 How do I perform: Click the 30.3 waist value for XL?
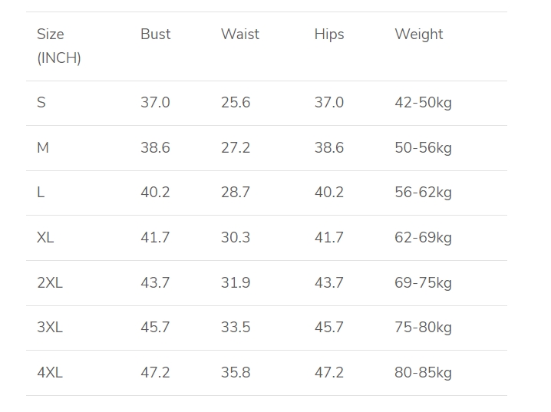pyautogui.click(x=236, y=238)
